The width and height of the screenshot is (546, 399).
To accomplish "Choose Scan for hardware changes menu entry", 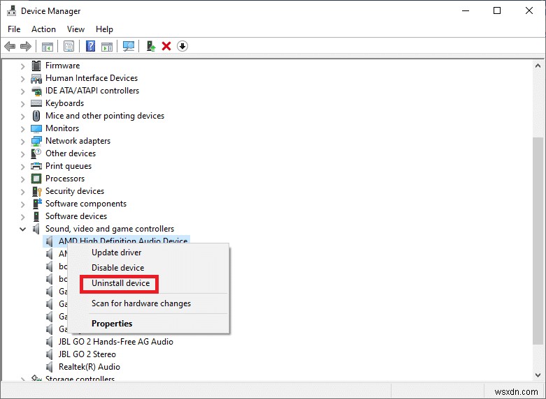I will click(x=149, y=303).
